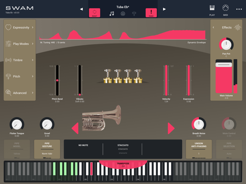Click the Breath Noise knob

pyautogui.click(x=199, y=124)
